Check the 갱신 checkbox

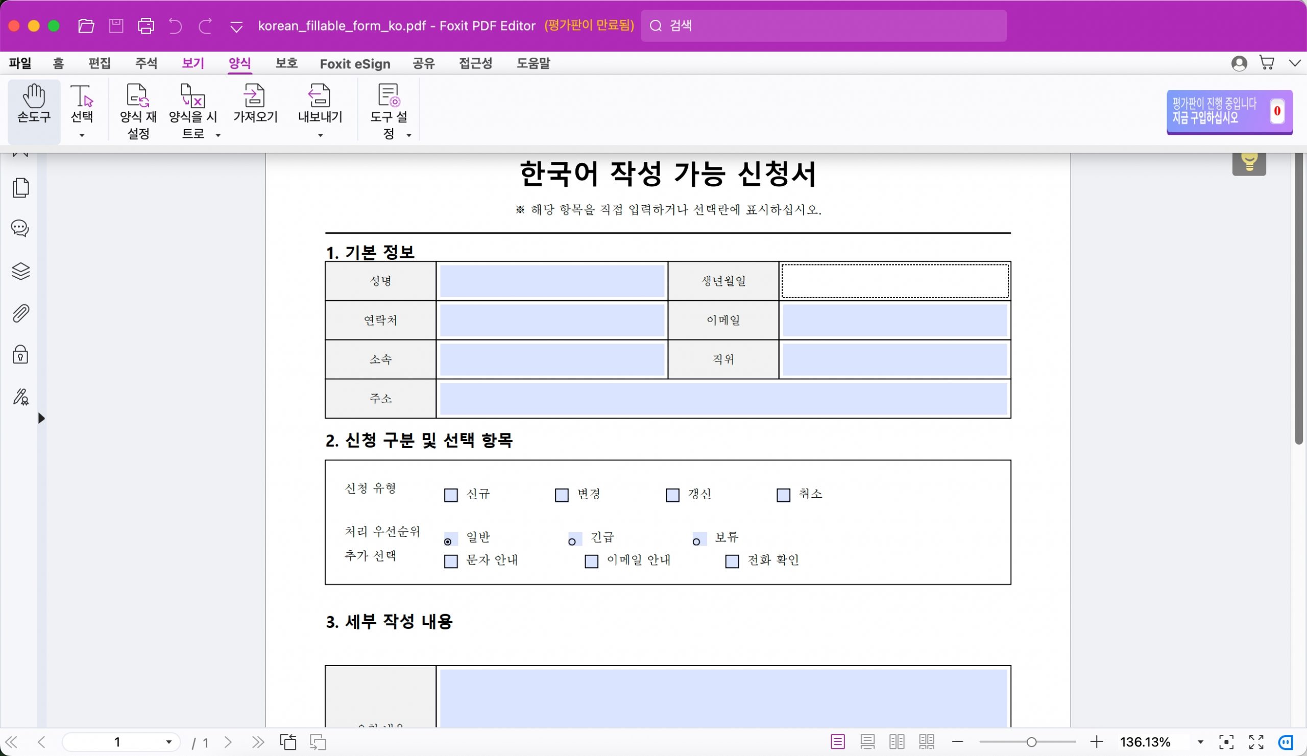[673, 495]
